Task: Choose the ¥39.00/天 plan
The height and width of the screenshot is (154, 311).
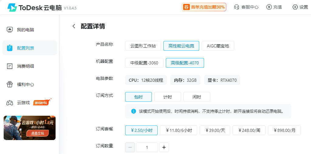Action: coord(215,130)
